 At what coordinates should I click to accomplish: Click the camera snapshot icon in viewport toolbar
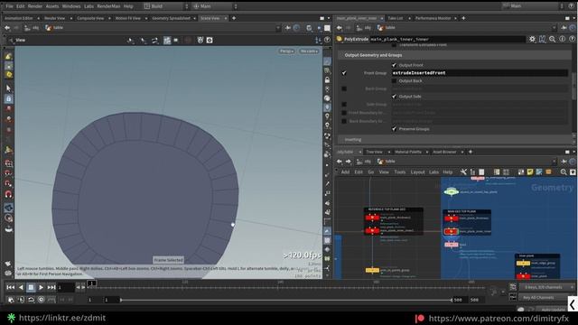click(x=210, y=40)
